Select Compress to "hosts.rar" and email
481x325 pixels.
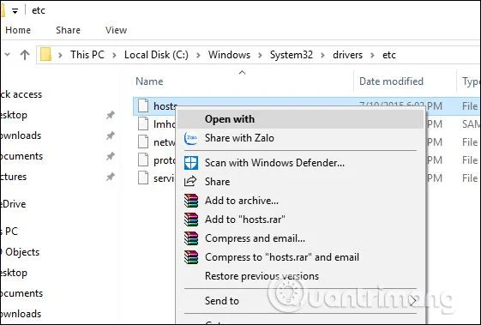300,257
